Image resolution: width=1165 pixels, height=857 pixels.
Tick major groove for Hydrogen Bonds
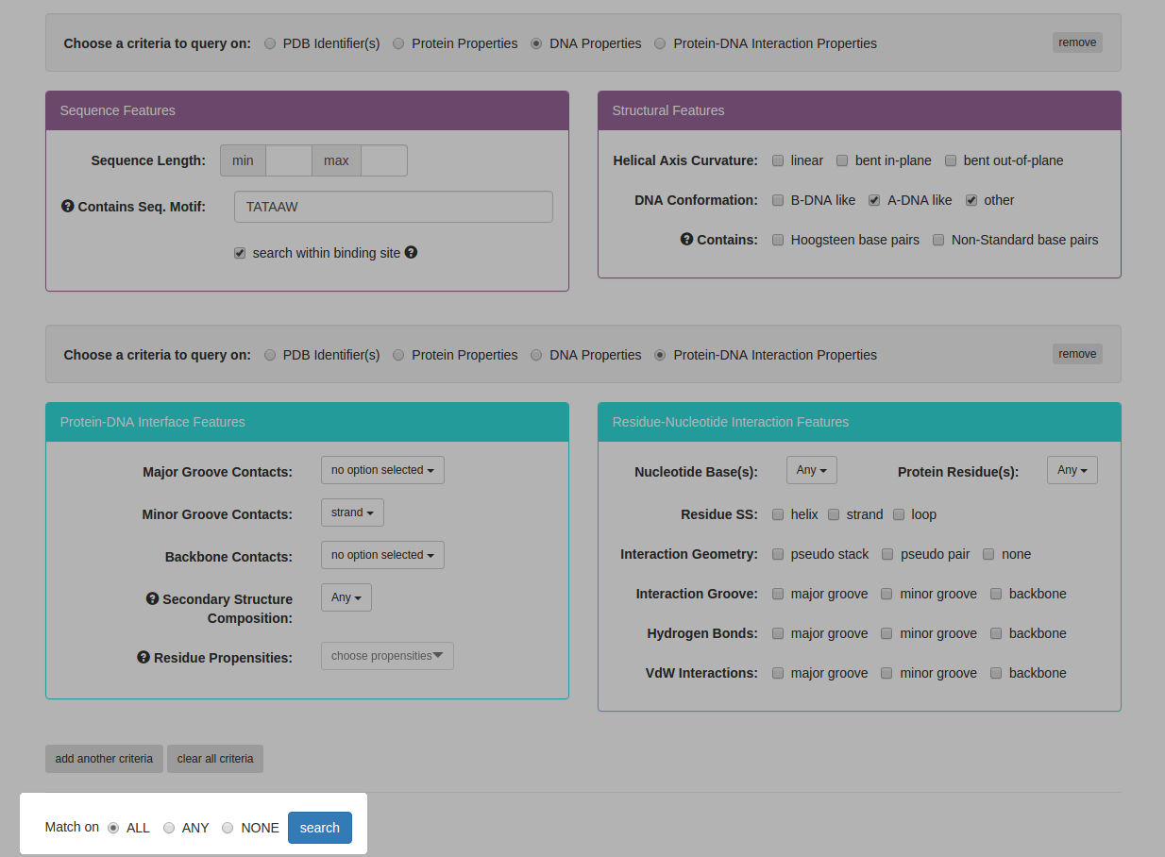[x=778, y=633]
